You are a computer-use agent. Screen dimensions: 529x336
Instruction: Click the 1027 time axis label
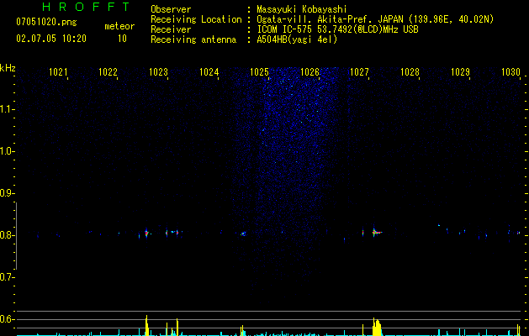[x=360, y=72]
